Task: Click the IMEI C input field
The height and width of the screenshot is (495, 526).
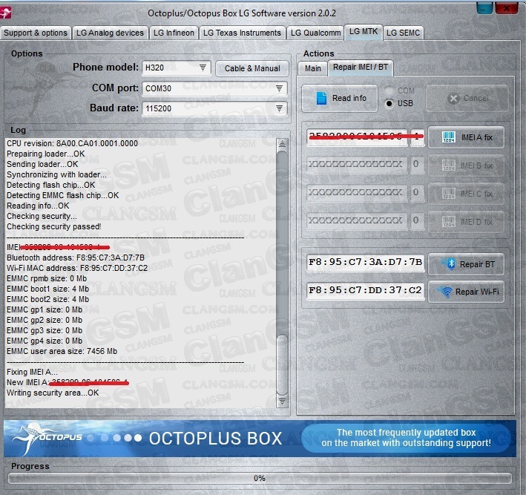Action: (357, 193)
